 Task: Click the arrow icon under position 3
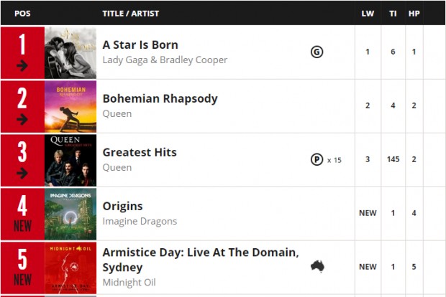click(x=22, y=173)
